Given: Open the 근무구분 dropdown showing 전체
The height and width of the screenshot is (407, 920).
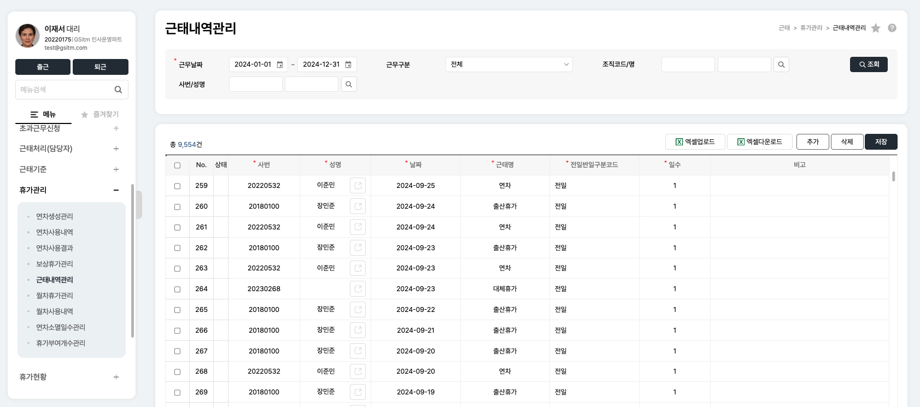Looking at the screenshot, I should [508, 64].
